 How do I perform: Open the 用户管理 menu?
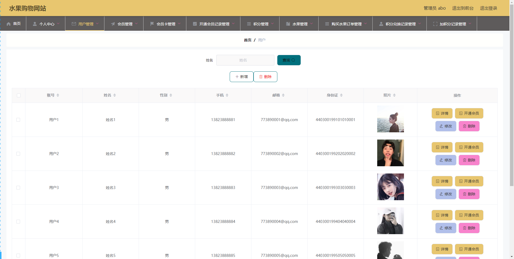pyautogui.click(x=85, y=24)
